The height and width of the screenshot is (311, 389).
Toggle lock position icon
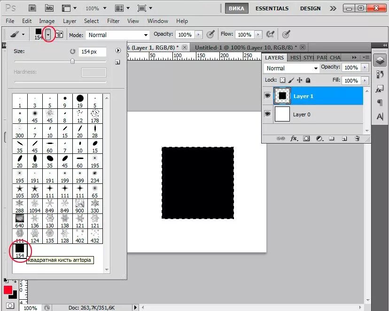point(299,80)
